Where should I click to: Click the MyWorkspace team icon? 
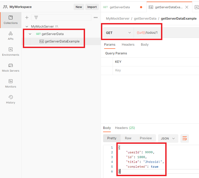[x=5, y=7]
